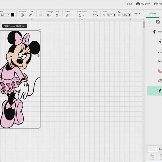
Task: Click the canvas vertical scrollbar thumb
Action: 144,24
